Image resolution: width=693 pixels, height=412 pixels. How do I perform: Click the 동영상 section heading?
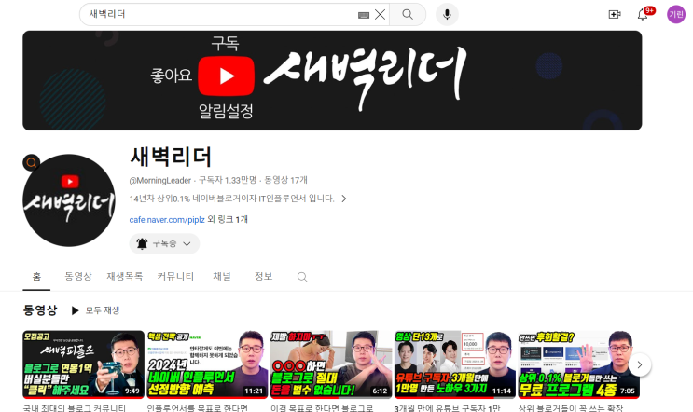click(x=40, y=310)
